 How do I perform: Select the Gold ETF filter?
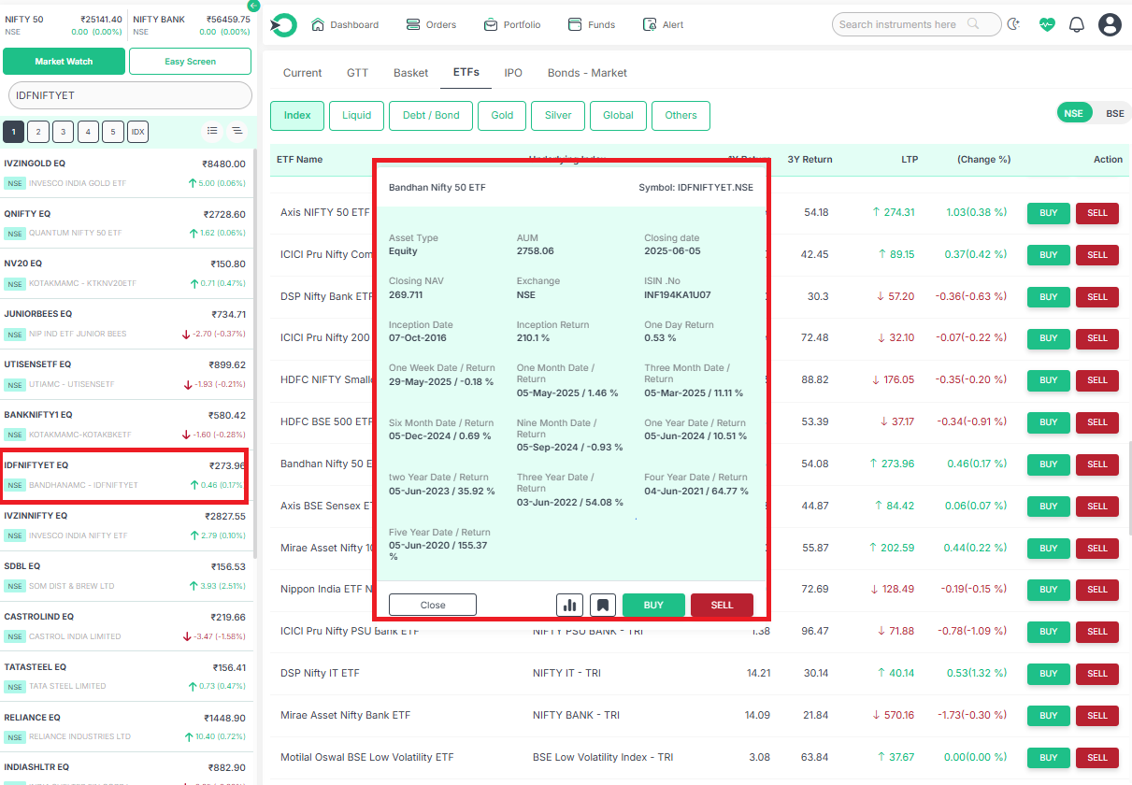(x=502, y=115)
